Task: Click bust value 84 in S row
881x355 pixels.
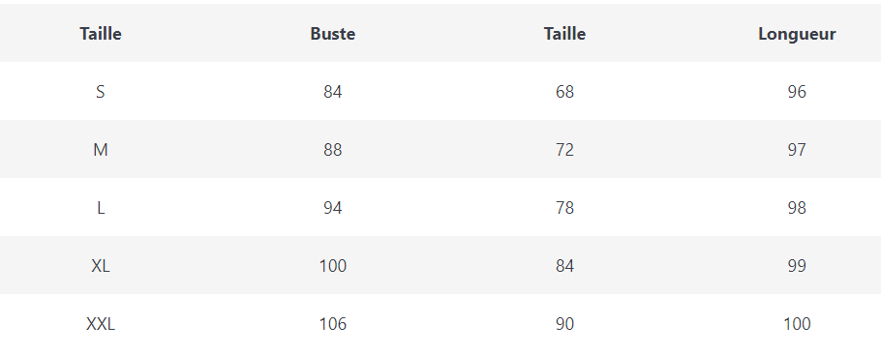Action: [x=333, y=92]
